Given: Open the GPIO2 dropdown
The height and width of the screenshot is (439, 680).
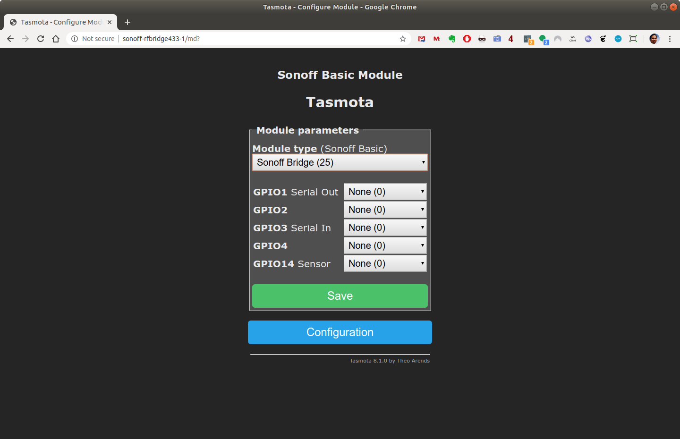Looking at the screenshot, I should pos(385,210).
